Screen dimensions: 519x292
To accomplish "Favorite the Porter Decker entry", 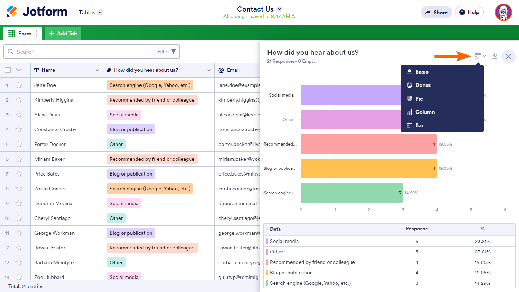I will tap(19, 144).
